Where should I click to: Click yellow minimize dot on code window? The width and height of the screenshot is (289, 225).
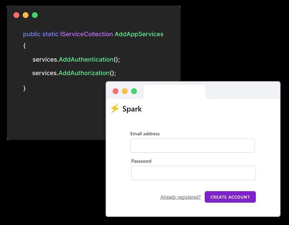click(x=26, y=15)
